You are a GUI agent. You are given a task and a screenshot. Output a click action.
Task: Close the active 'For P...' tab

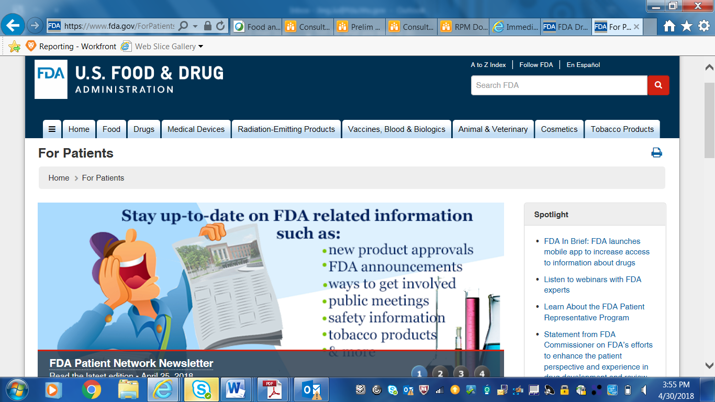point(636,27)
